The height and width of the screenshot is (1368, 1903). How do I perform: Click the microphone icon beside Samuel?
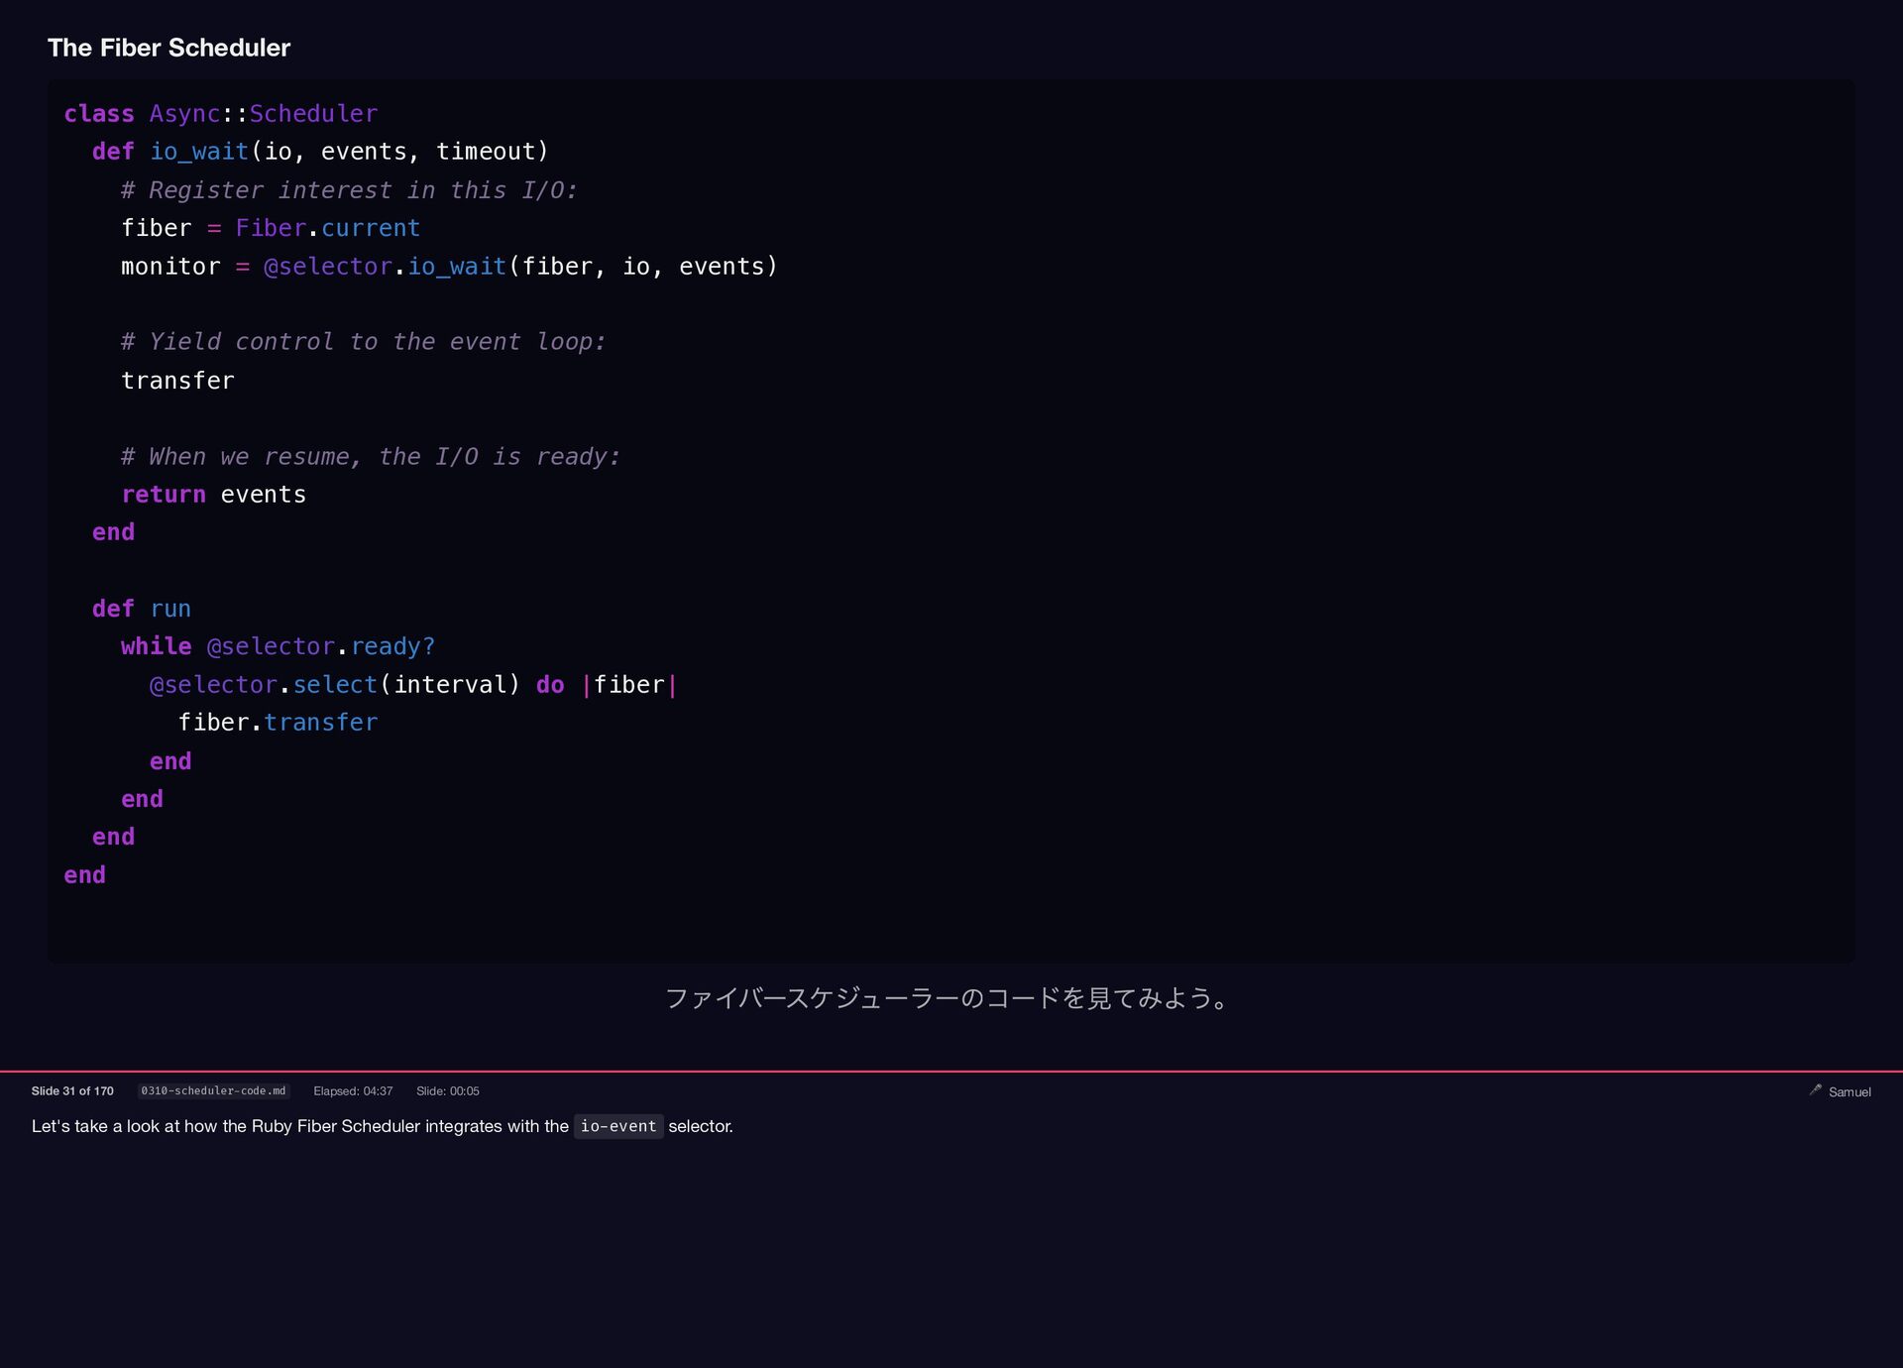coord(1815,1089)
